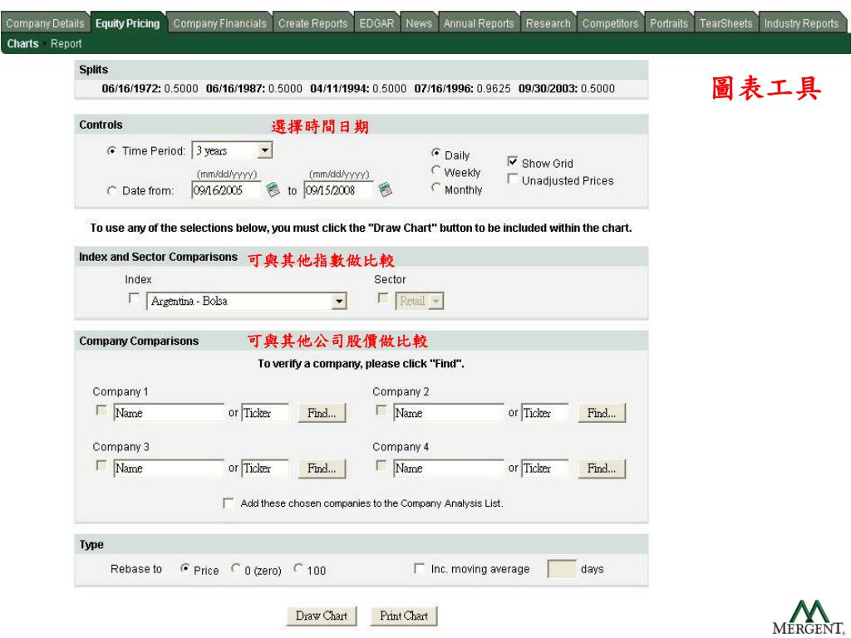
Task: Open the Time Period 3 years dropdown
Action: 233,150
